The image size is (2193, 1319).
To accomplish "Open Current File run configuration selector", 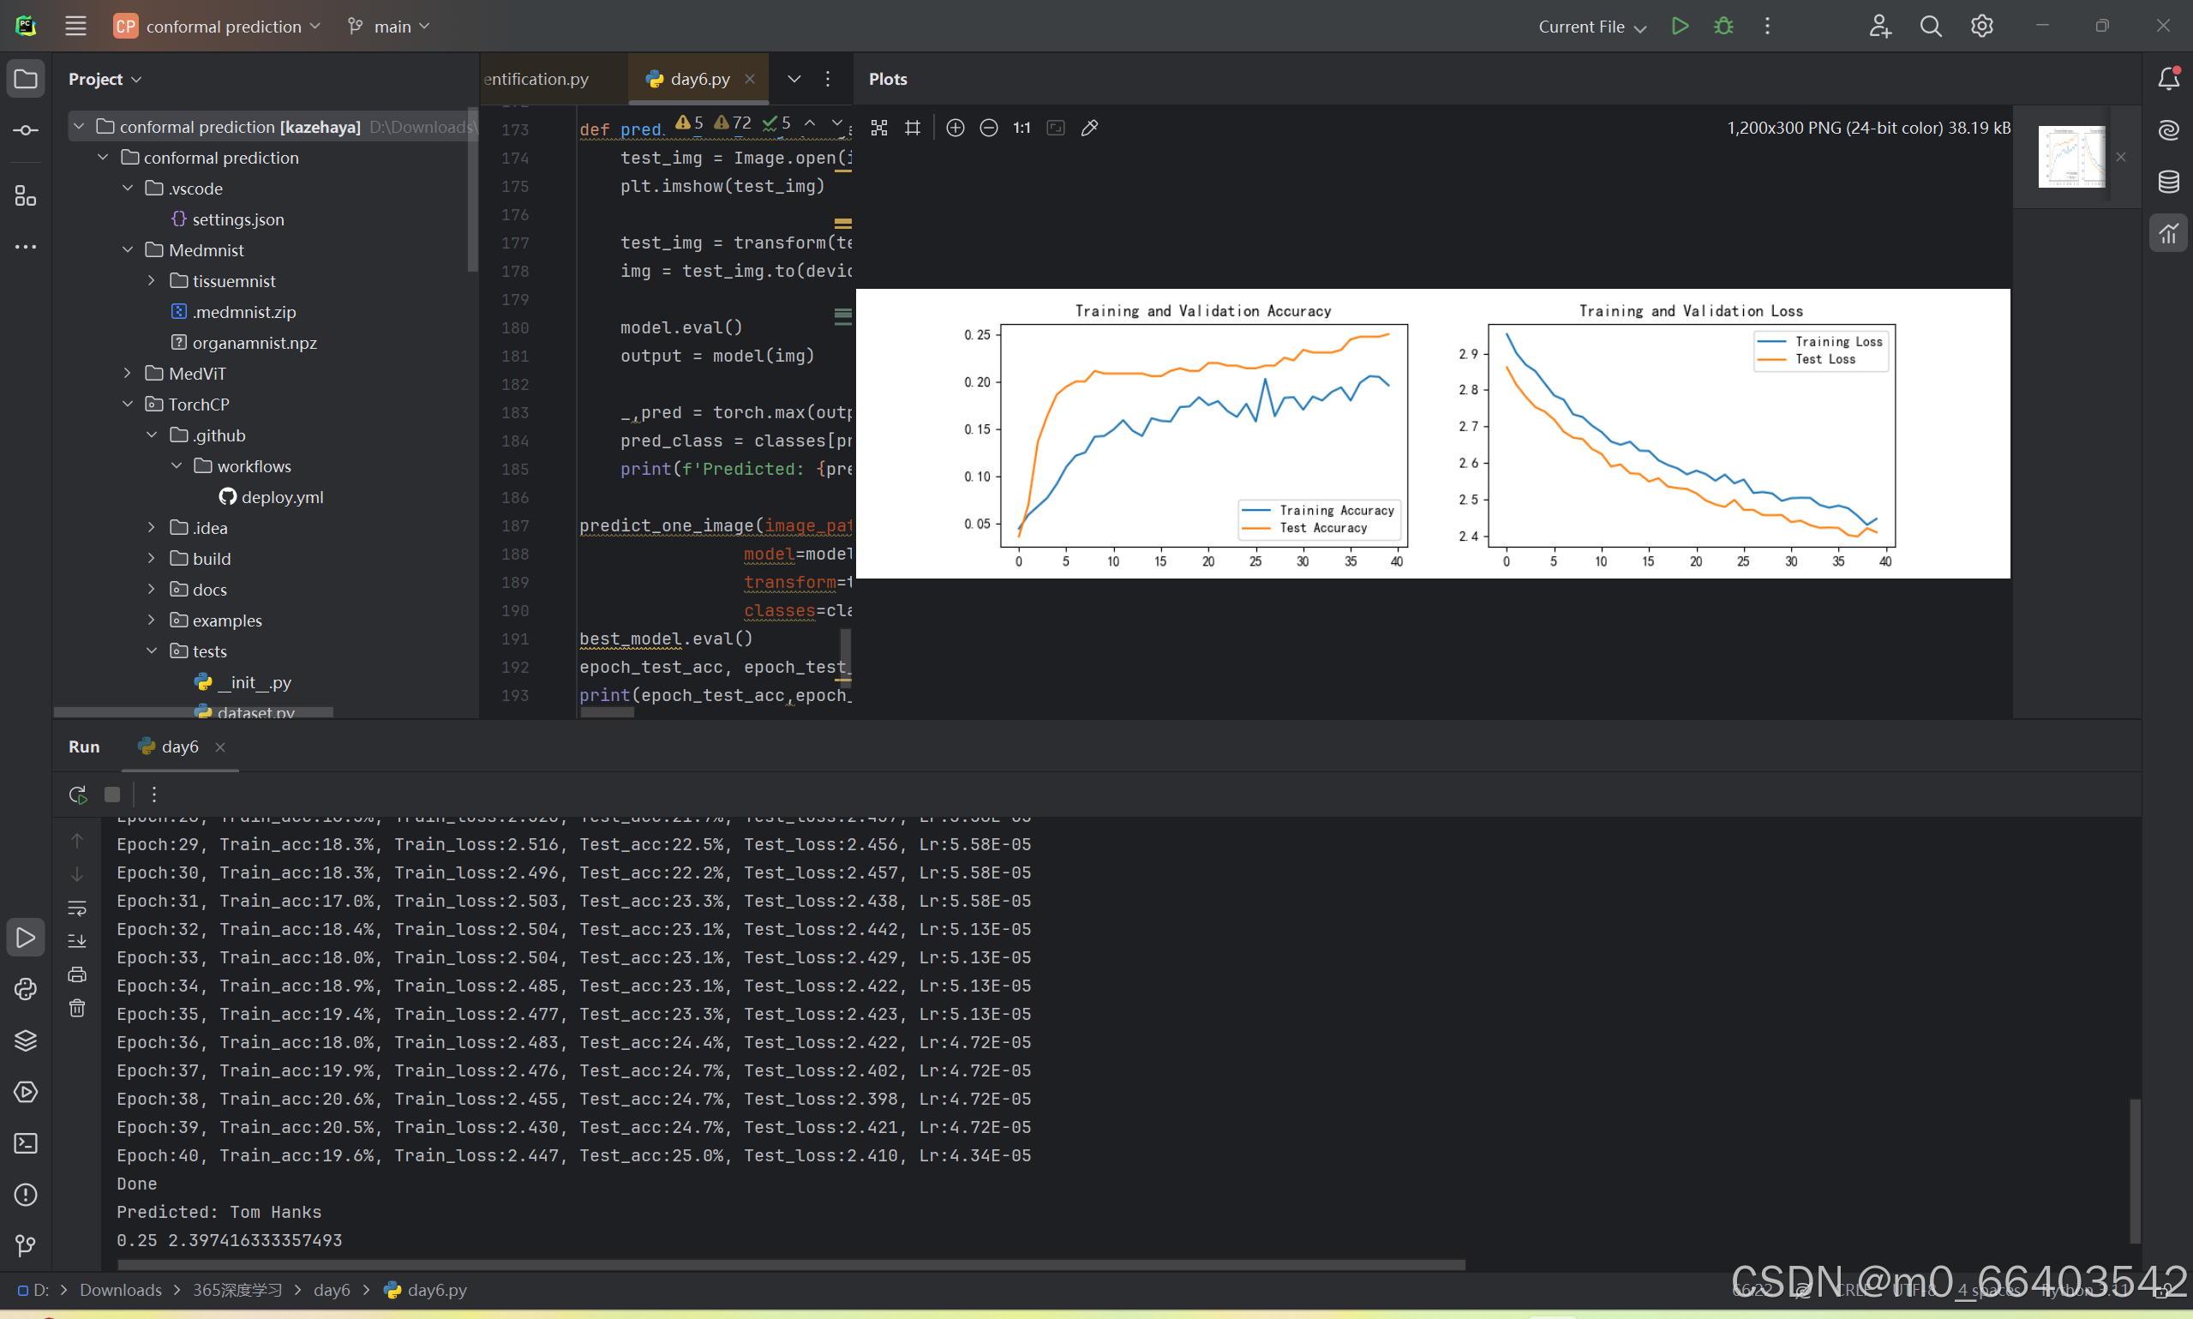I will click(1591, 27).
